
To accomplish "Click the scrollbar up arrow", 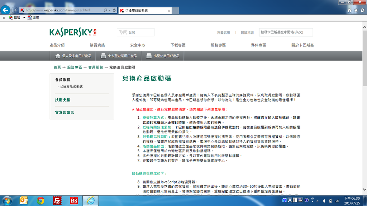I will 364,27.
